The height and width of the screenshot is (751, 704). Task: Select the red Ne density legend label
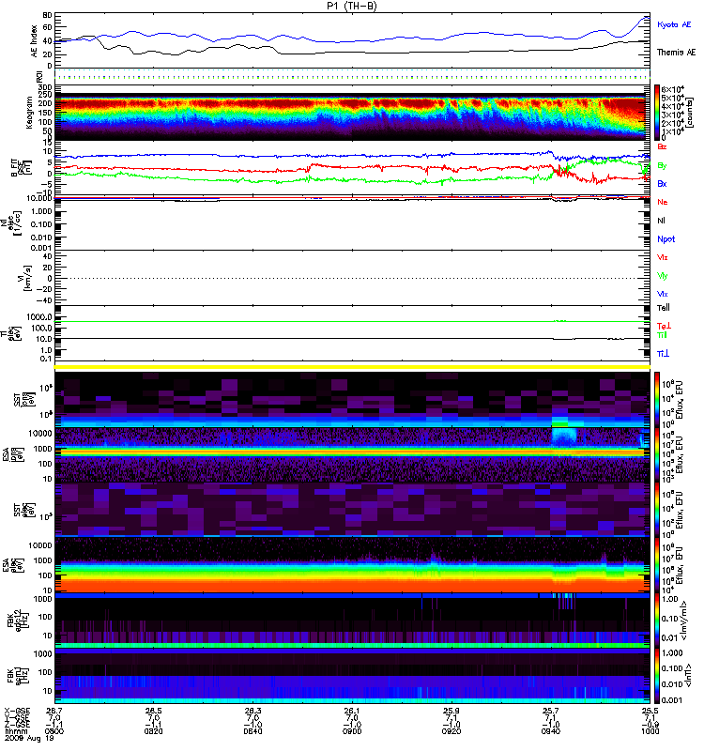click(663, 202)
